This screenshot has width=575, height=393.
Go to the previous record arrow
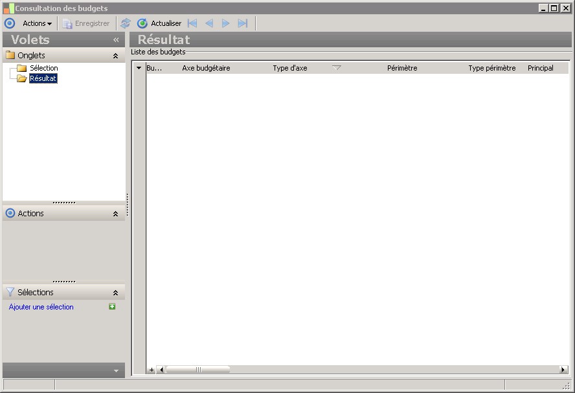209,23
